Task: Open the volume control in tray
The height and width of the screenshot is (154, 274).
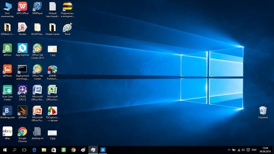Action: click(243, 150)
